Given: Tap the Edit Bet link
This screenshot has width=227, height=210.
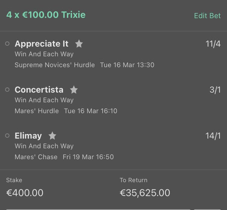Looking at the screenshot, I should coord(207,16).
